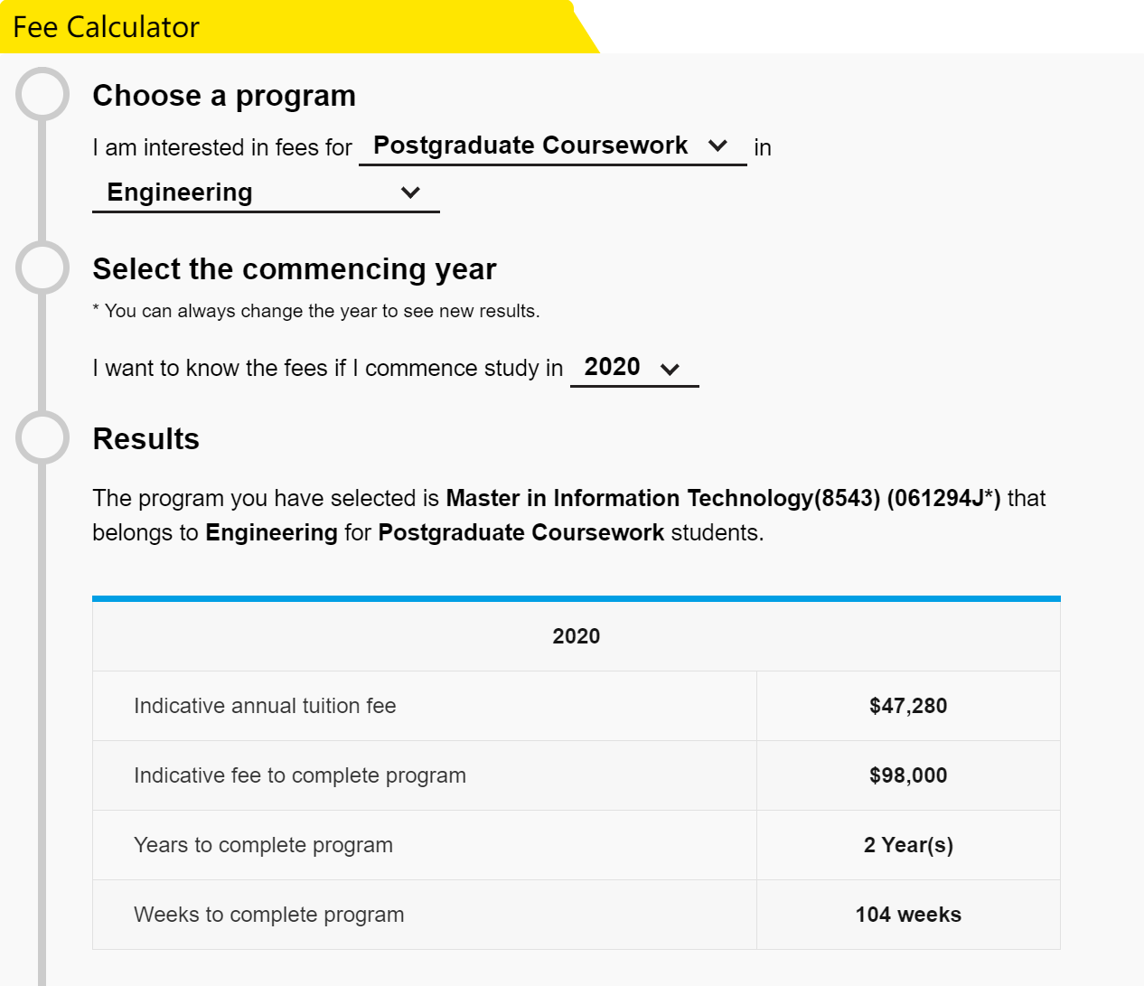Click the Select the commencing year step circle

42,268
